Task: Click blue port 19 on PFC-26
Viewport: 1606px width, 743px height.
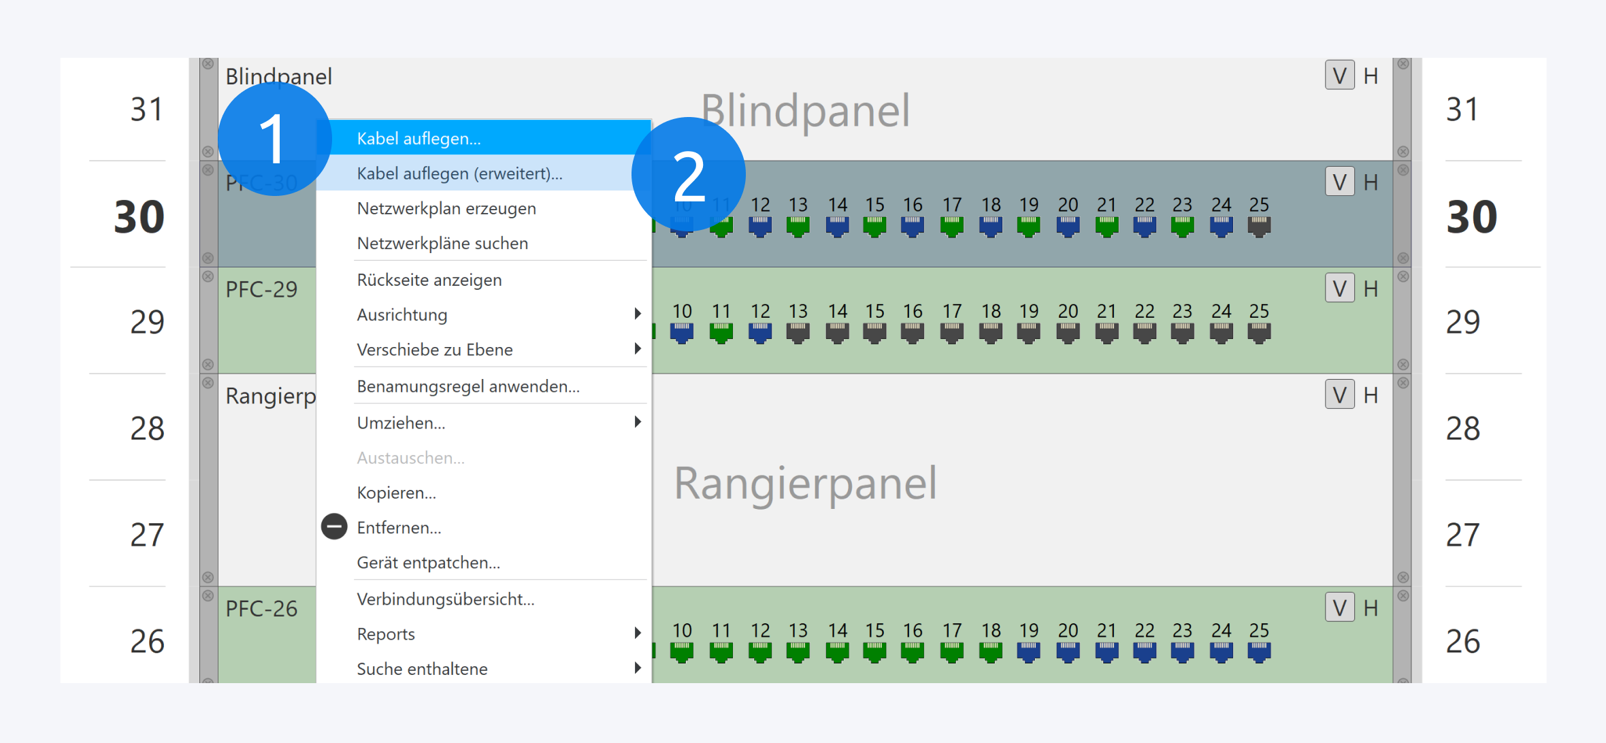Action: pos(1029,651)
